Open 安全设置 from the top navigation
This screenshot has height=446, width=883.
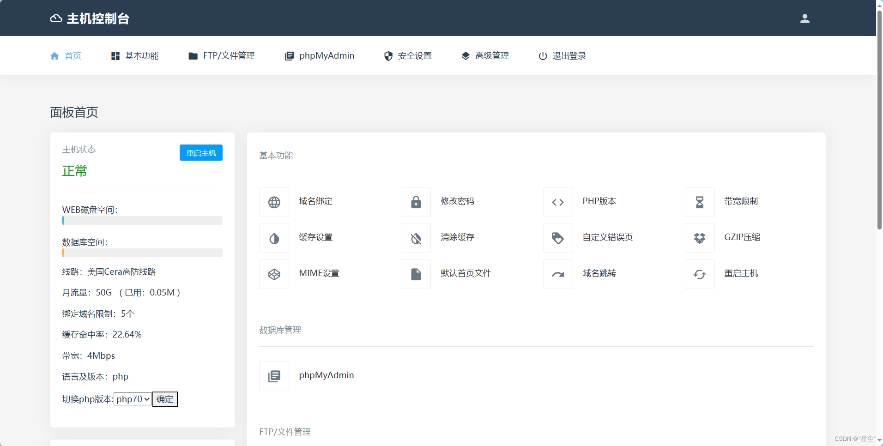click(x=408, y=56)
